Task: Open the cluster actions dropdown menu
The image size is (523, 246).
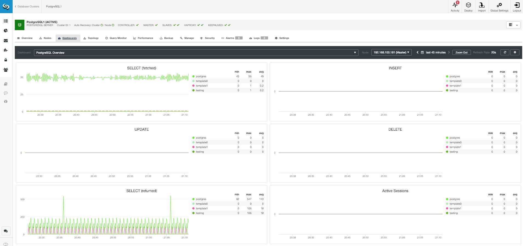Action: [x=513, y=25]
